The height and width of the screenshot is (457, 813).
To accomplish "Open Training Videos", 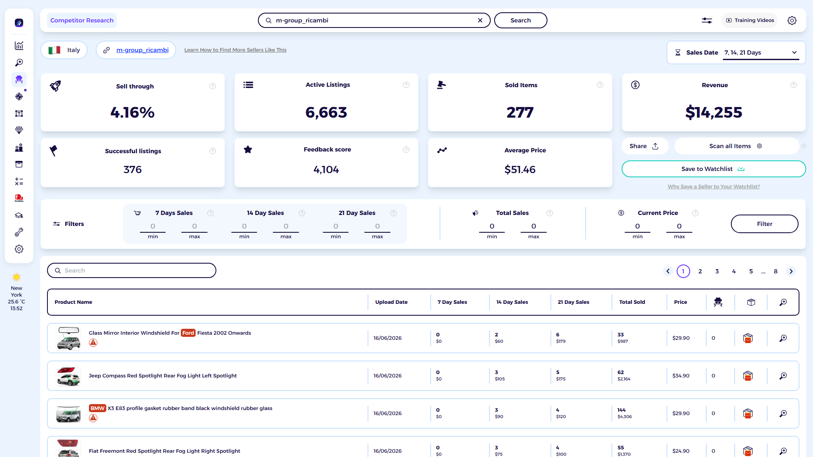I will coord(750,20).
